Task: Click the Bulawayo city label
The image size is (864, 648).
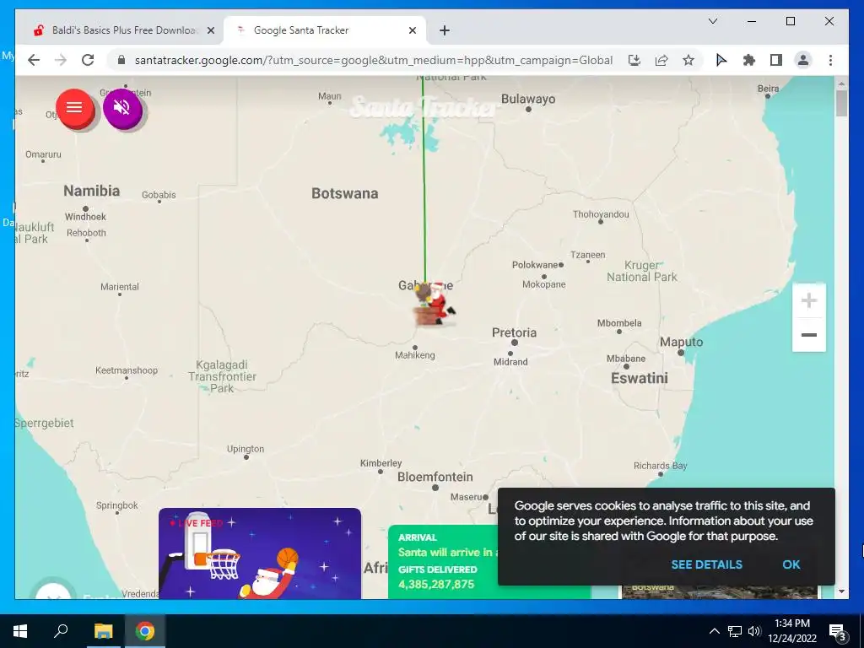Action: [528, 100]
